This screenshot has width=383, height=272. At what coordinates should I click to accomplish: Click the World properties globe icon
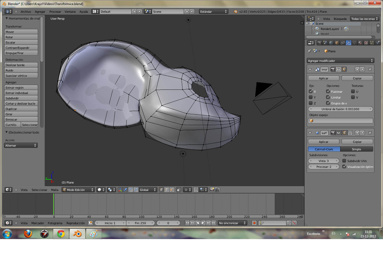tap(331, 43)
